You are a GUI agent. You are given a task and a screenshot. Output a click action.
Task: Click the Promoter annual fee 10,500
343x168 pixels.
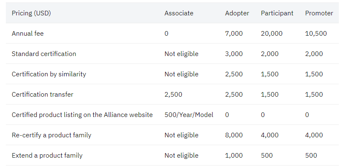(x=316, y=34)
